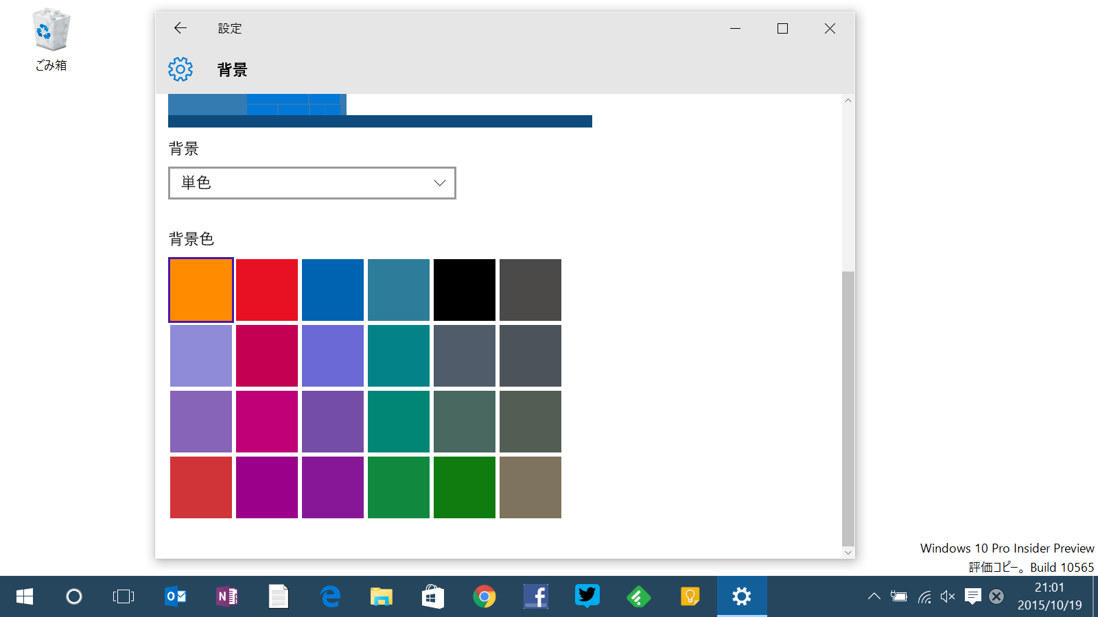The width and height of the screenshot is (1098, 617).
Task: Choose the dark green swatch in the bottom row
Action: point(465,487)
